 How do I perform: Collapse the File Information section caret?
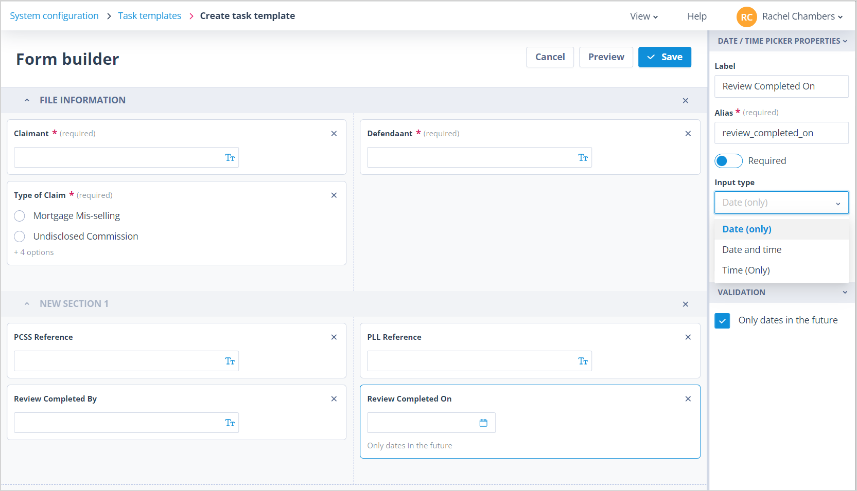point(27,100)
